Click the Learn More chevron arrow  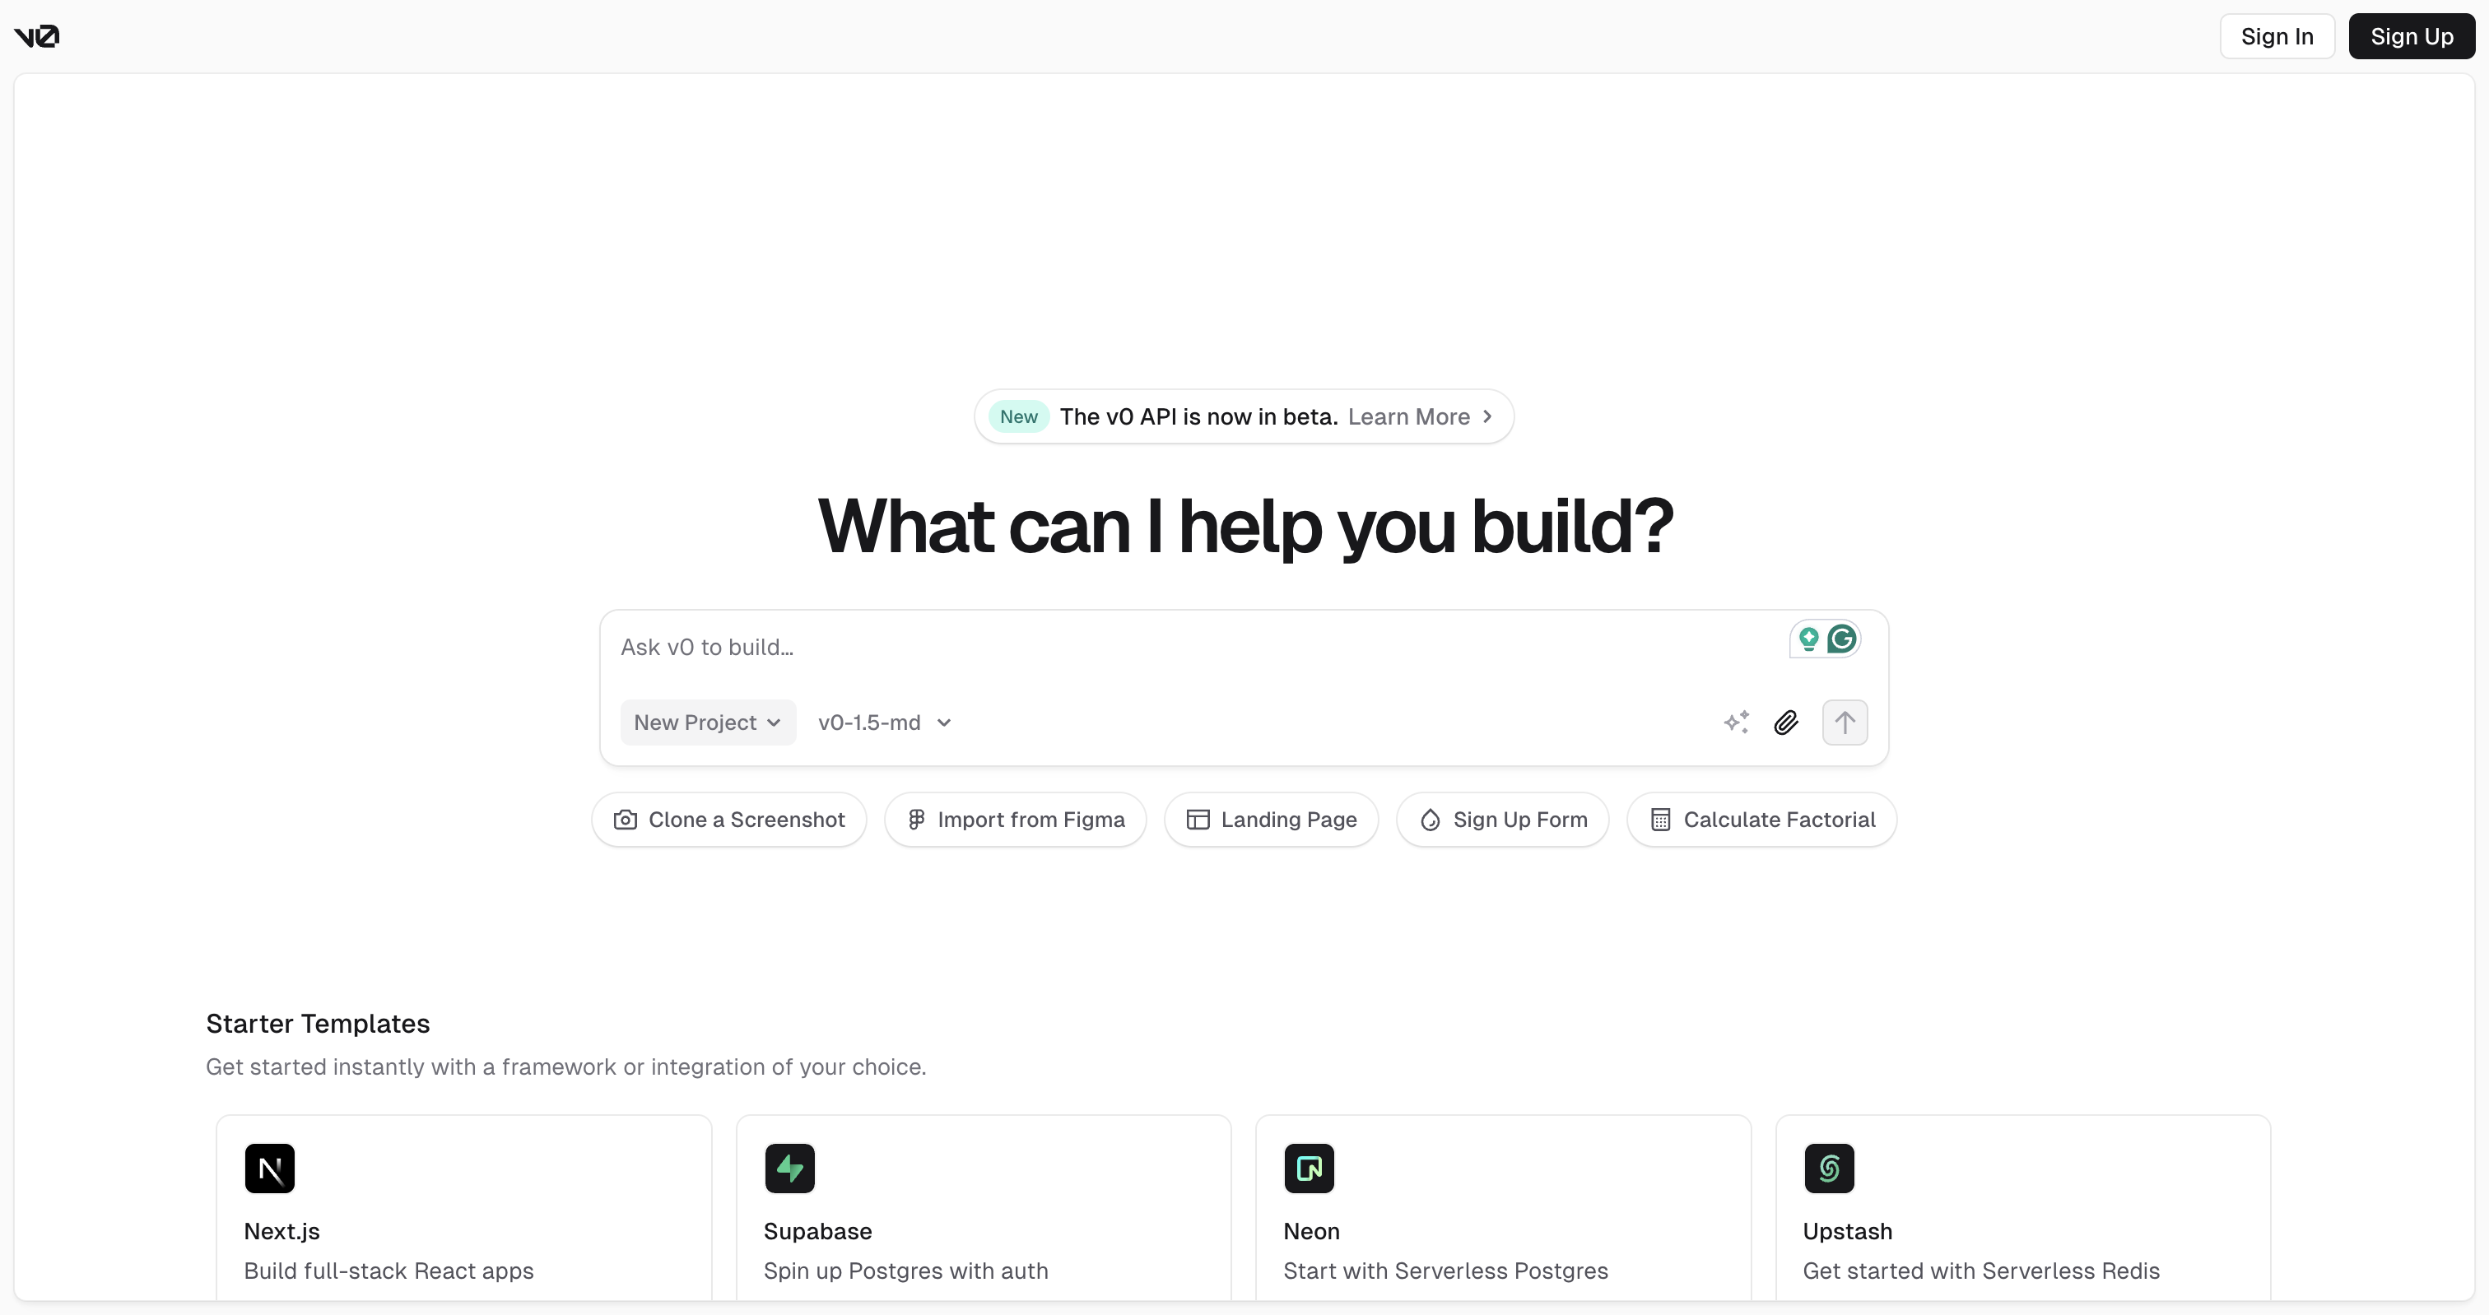(1487, 416)
